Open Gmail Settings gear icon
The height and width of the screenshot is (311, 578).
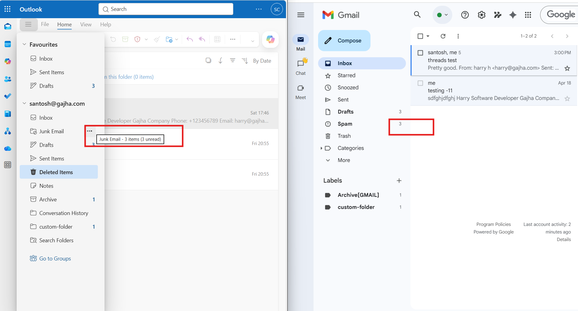[x=482, y=15]
